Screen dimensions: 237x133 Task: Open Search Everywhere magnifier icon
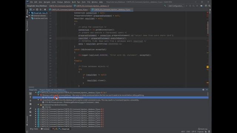tap(209, 6)
